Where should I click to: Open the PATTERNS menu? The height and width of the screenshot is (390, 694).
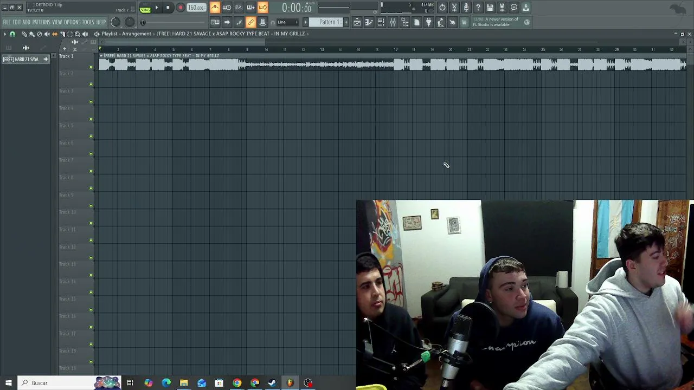click(41, 22)
